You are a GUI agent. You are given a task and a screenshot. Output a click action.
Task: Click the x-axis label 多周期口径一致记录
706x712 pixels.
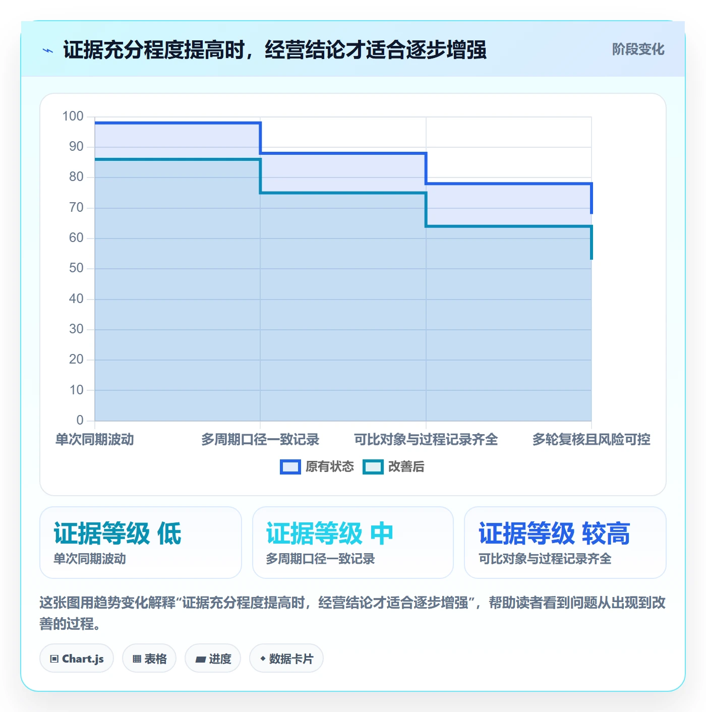coord(260,440)
